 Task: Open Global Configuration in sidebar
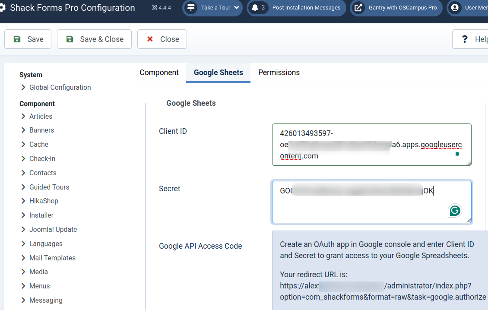click(x=60, y=88)
